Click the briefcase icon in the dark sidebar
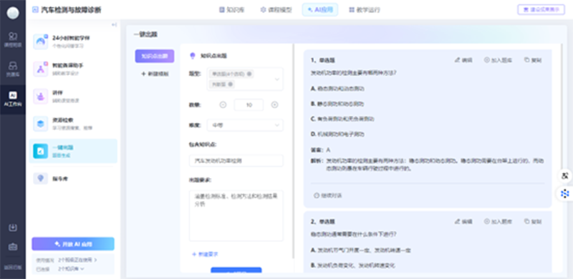This screenshot has width=573, height=279. pos(13,248)
